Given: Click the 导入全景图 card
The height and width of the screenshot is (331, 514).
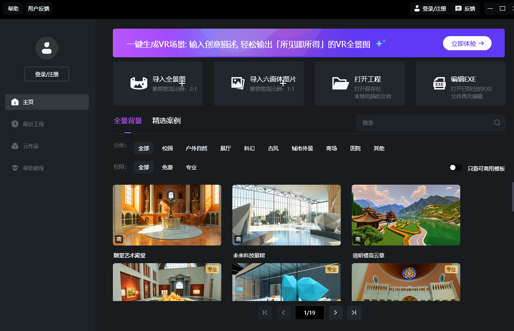Looking at the screenshot, I should (158, 84).
